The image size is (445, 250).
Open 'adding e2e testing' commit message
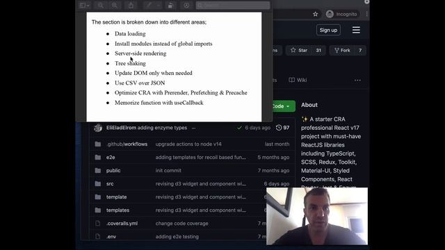coord(177,236)
